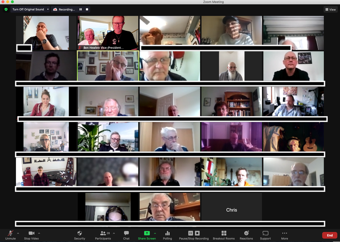The image size is (340, 242).
Task: Open the Security shield options
Action: 80,233
